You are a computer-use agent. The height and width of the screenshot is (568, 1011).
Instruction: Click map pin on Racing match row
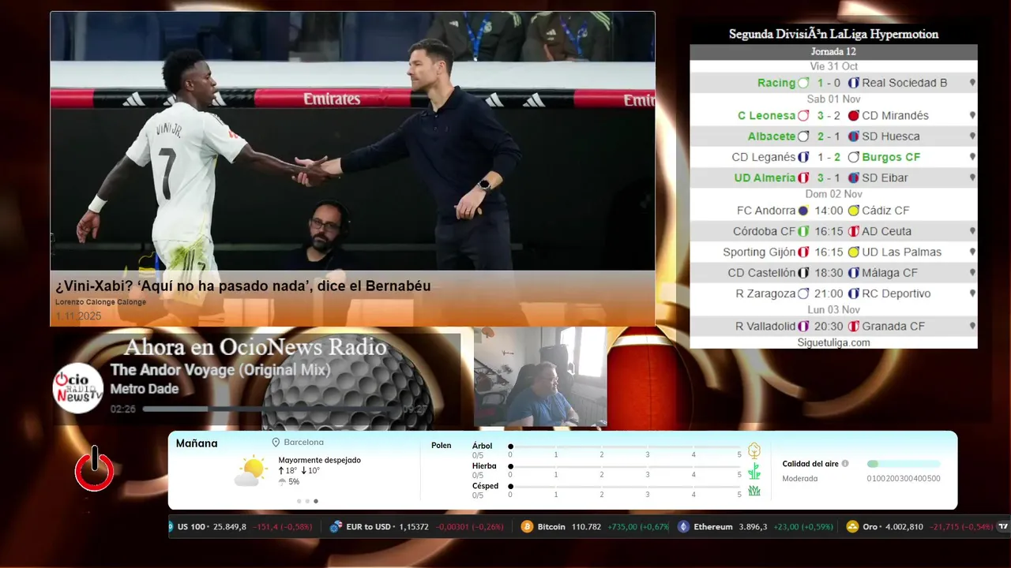click(972, 83)
